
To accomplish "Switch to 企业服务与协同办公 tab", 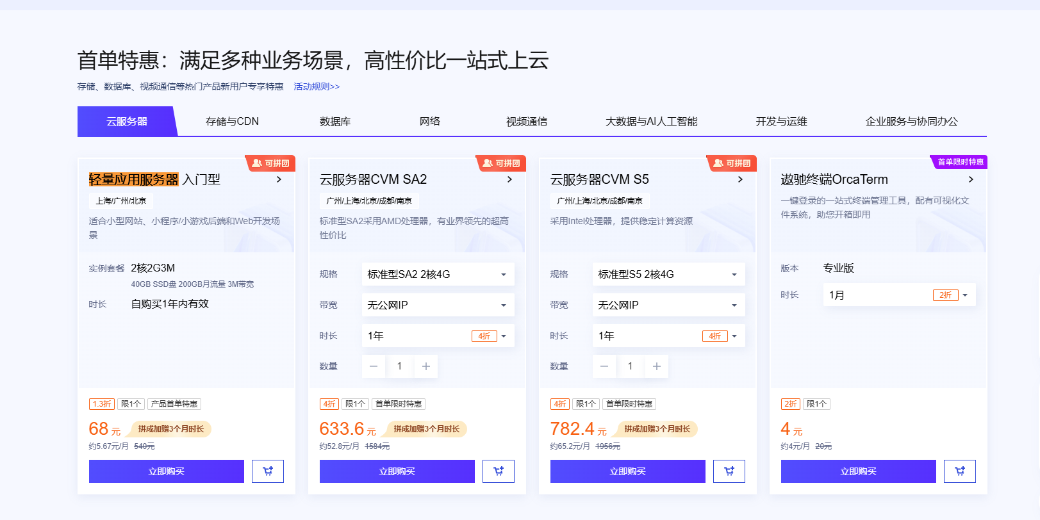I will (911, 121).
